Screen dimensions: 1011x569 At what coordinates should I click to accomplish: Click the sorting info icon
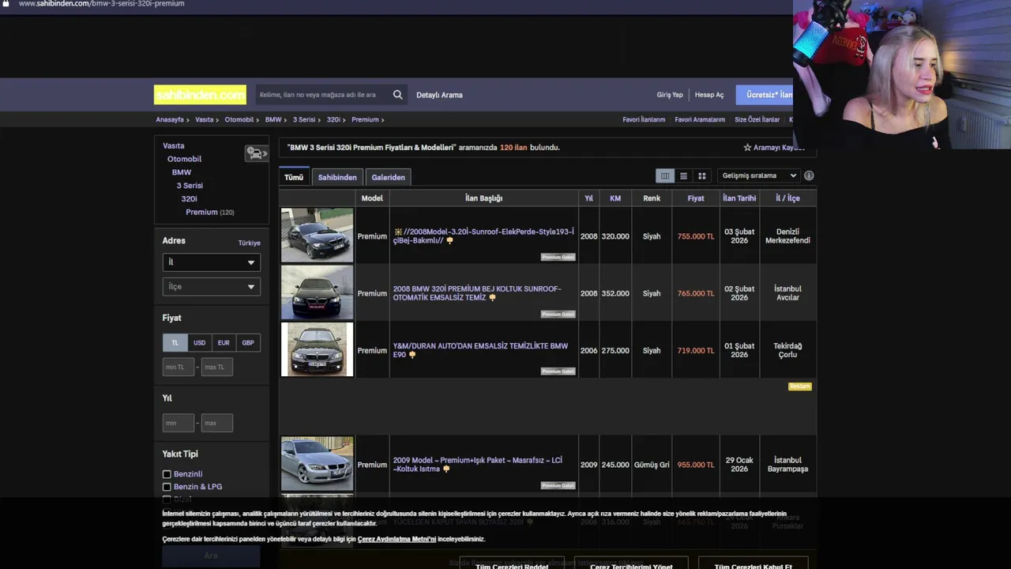[809, 175]
